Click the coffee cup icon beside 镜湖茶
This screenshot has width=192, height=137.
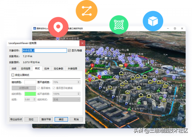pos(106,58)
